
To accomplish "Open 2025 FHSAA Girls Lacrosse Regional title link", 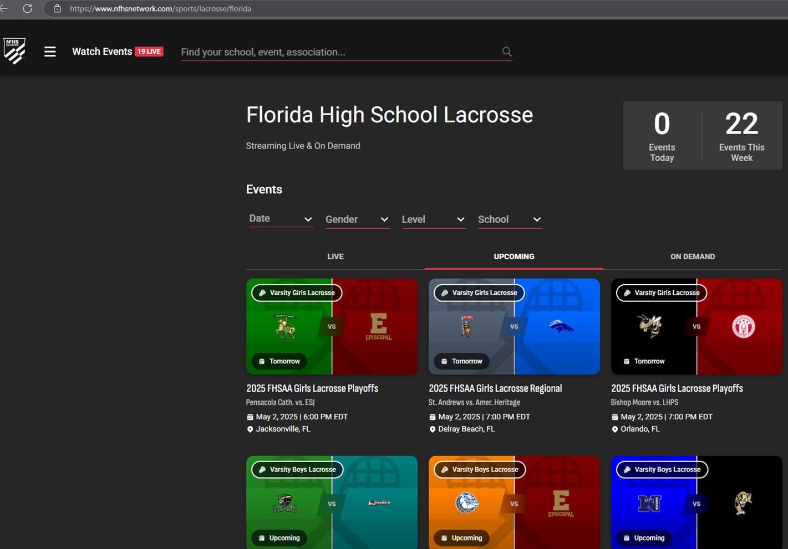I will point(495,388).
